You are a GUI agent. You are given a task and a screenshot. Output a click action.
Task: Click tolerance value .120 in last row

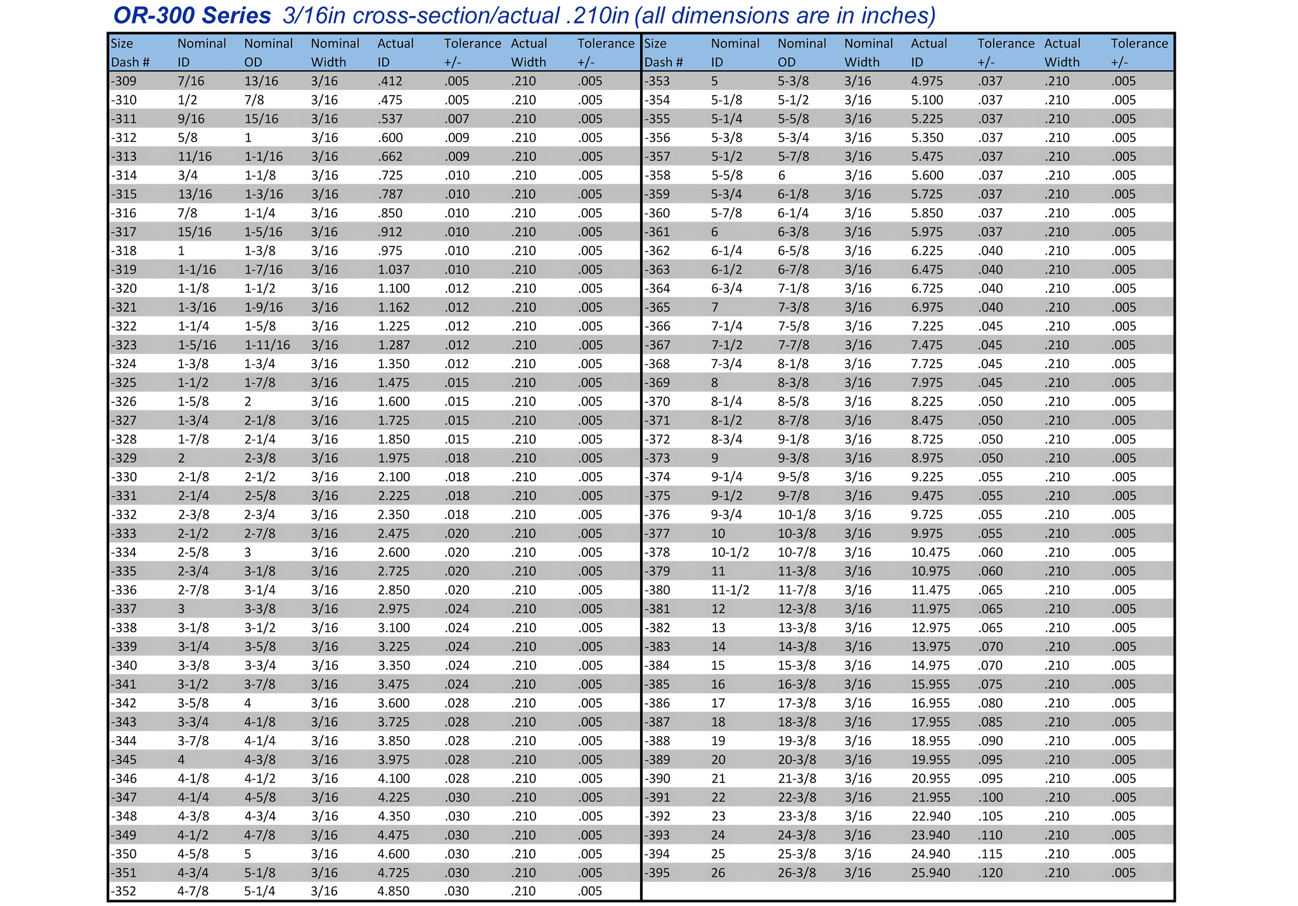tap(990, 873)
